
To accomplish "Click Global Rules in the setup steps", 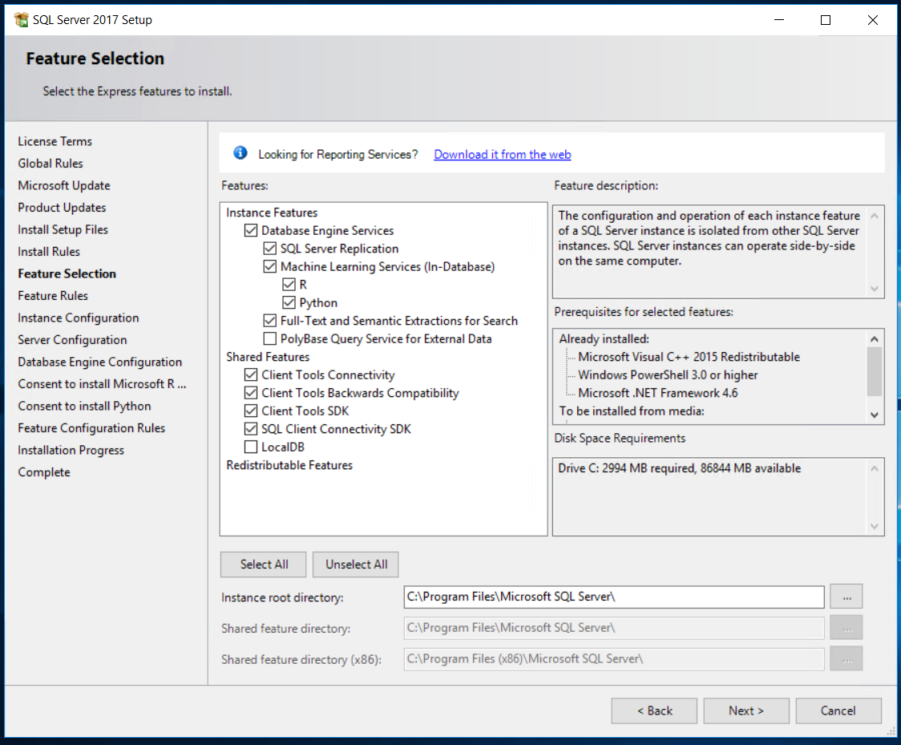I will click(51, 164).
